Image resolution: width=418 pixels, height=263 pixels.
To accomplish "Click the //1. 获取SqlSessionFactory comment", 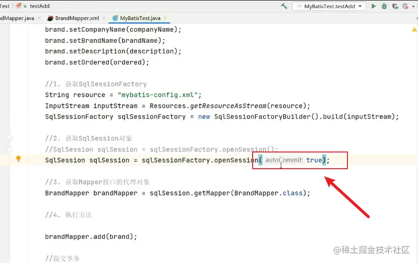I will coord(96,84).
